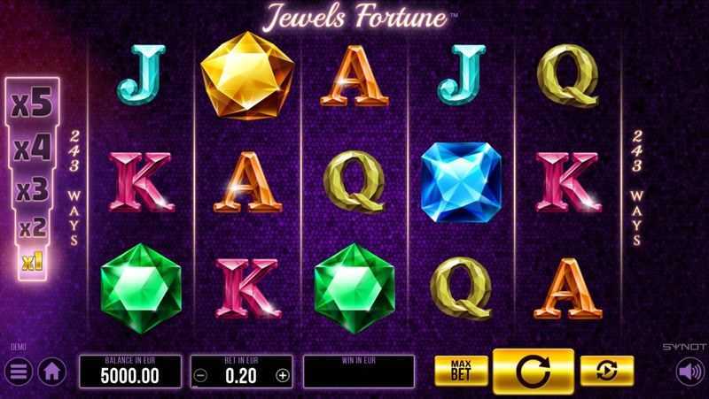Spin the reels with the big gold button
709x399 pixels.
(x=534, y=371)
